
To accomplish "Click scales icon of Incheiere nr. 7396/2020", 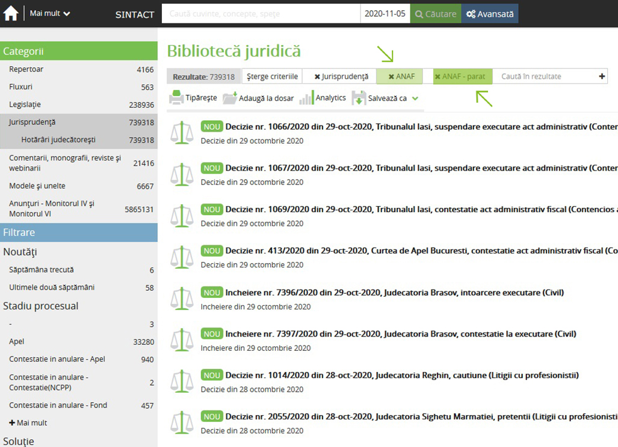I will pos(182,299).
